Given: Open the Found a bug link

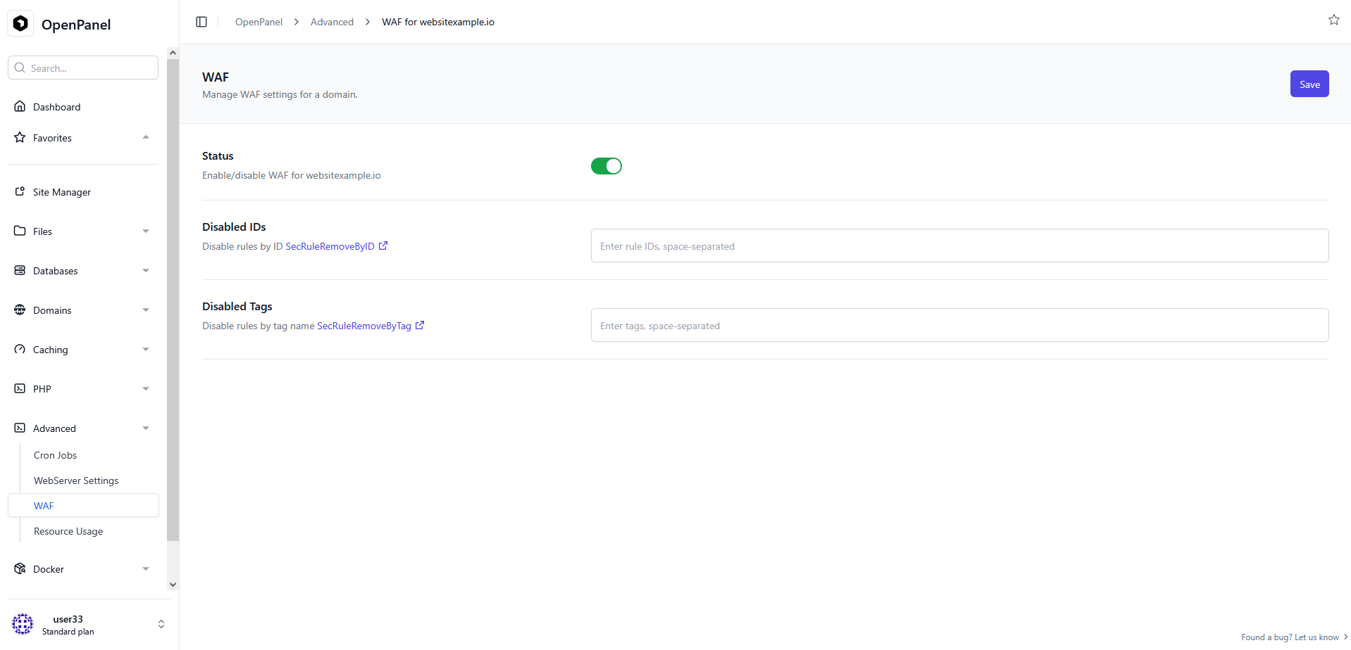Looking at the screenshot, I should (x=1290, y=637).
